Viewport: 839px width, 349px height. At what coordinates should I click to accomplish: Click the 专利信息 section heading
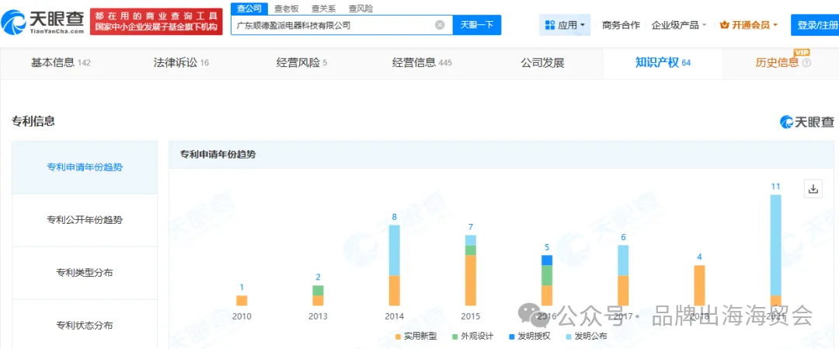[33, 121]
